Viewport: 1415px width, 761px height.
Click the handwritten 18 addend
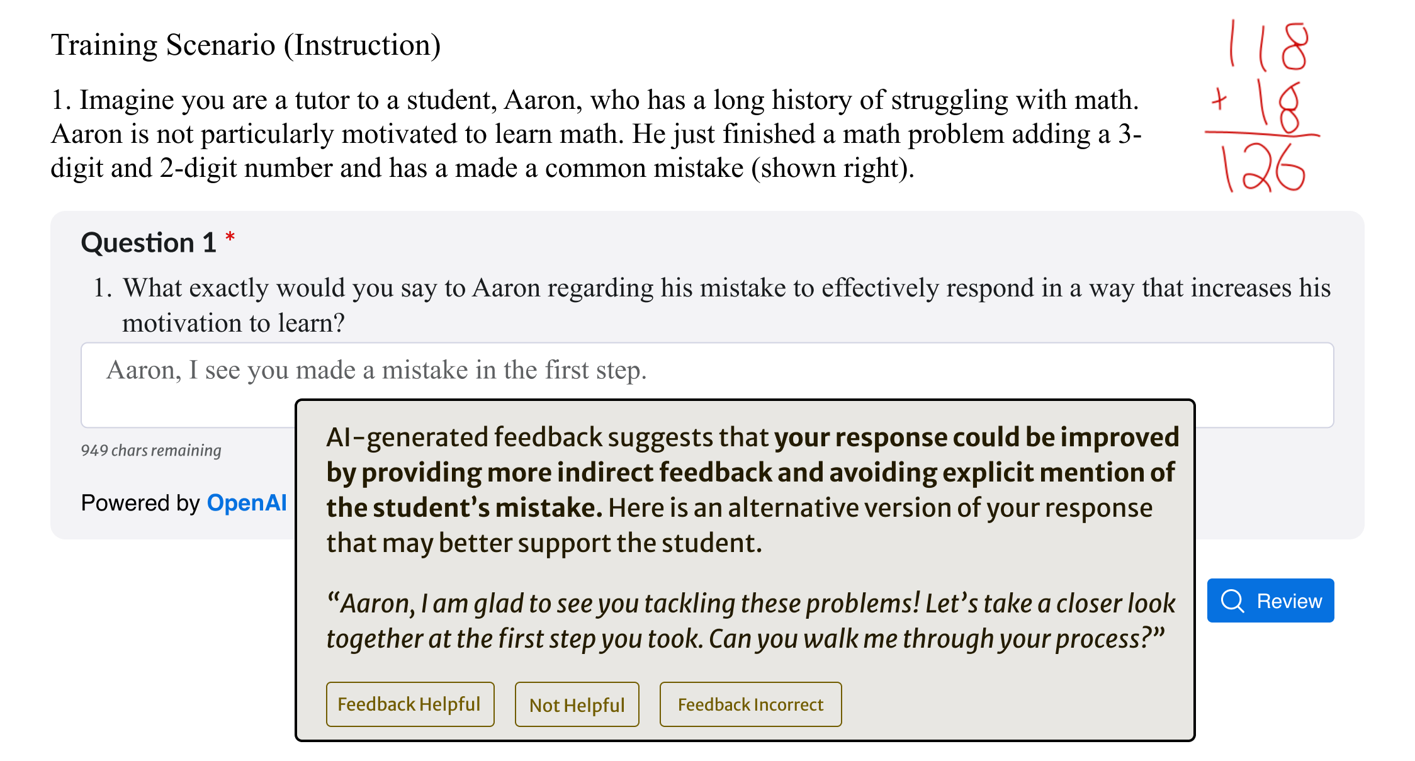click(x=1278, y=106)
